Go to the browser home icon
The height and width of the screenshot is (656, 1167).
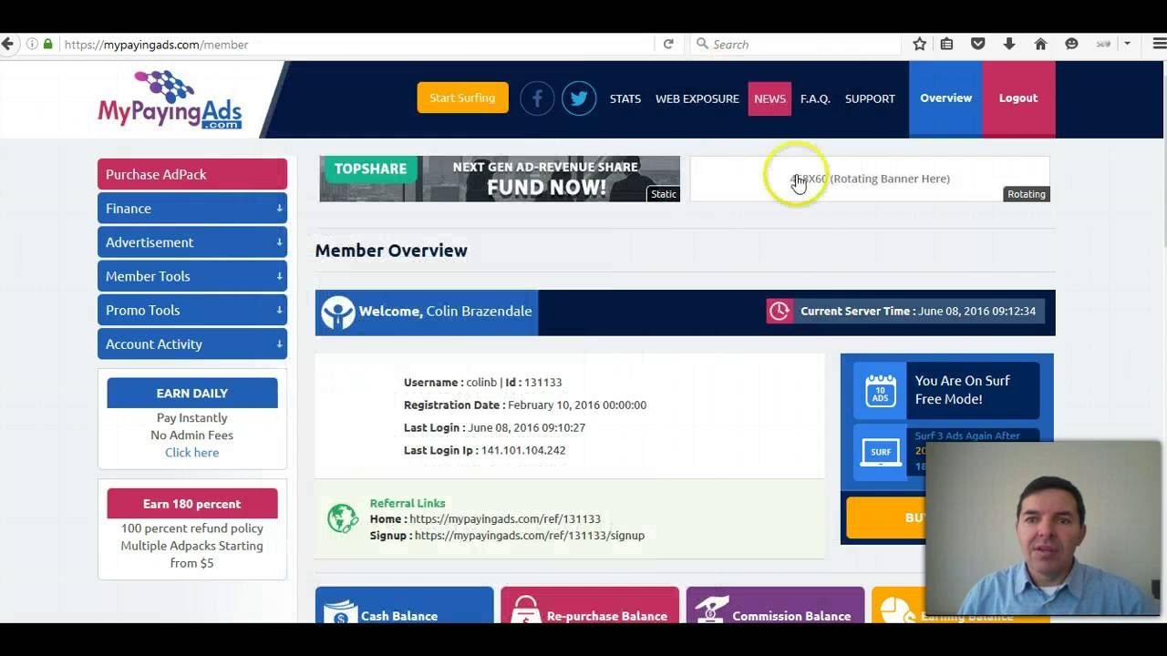(x=1040, y=44)
